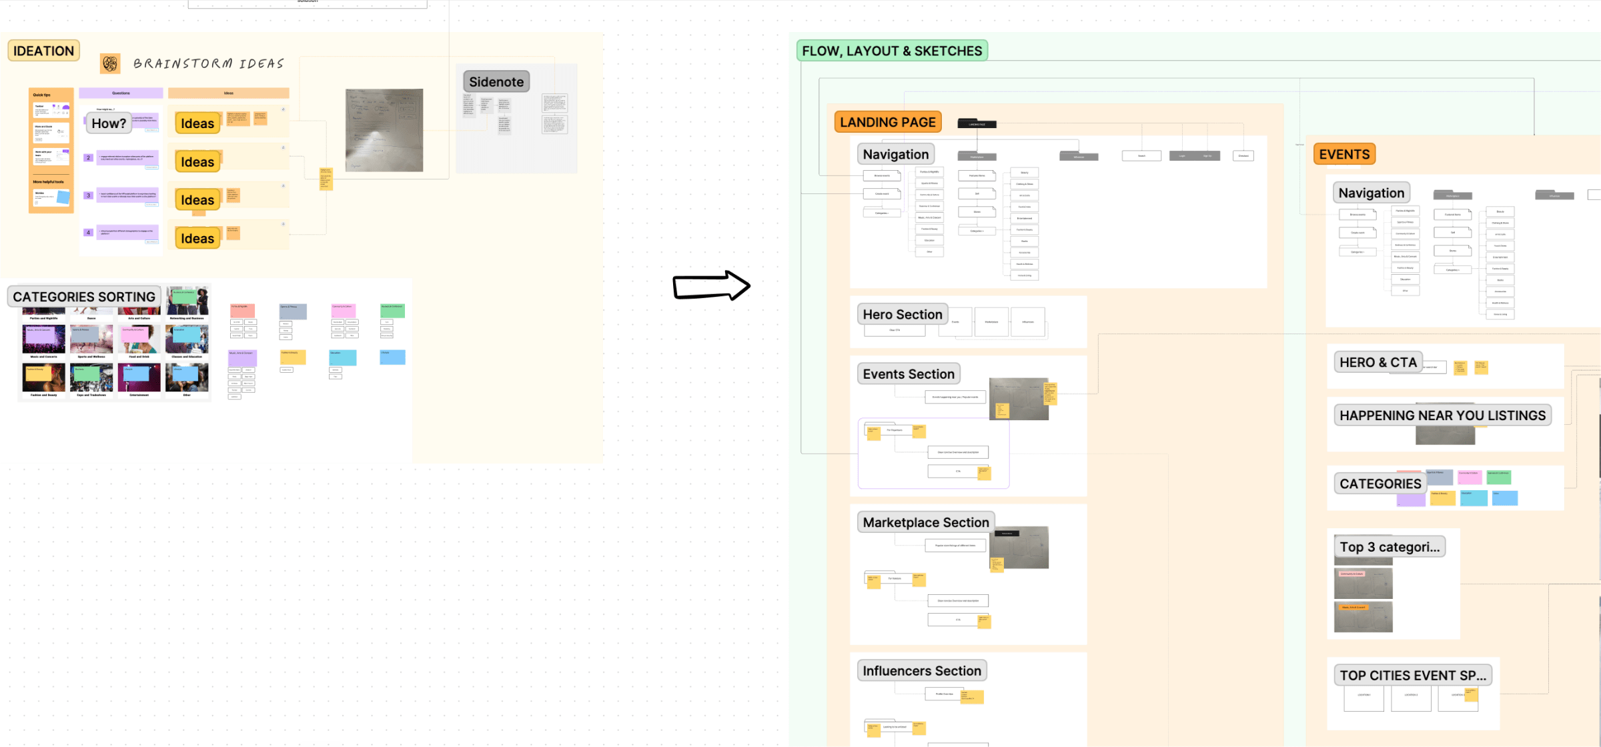Click the Search node in the landing page flow
The image size is (1601, 747).
point(1141,155)
